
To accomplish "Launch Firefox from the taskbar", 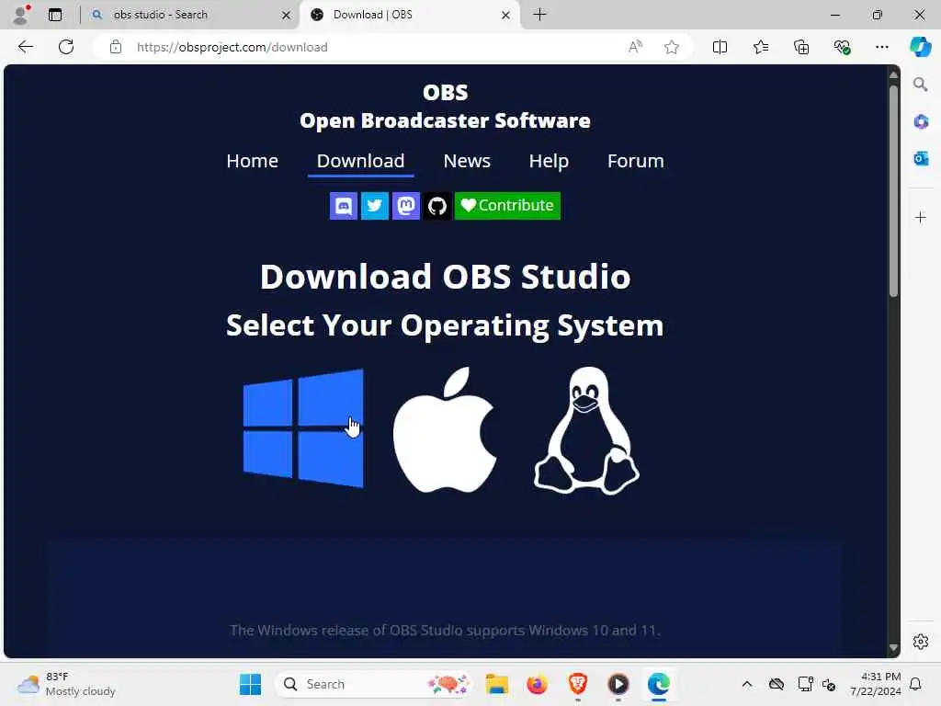I will point(537,684).
